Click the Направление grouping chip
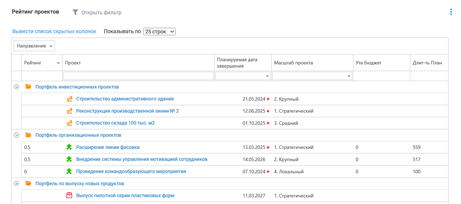The height and width of the screenshot is (204, 461). pyautogui.click(x=34, y=46)
